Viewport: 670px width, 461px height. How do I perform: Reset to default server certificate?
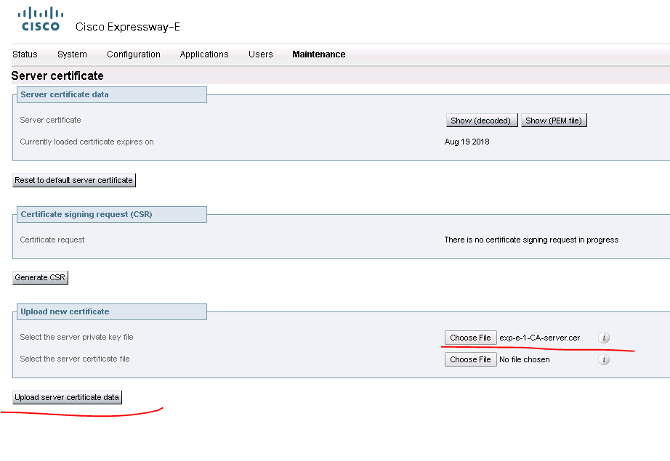74,180
